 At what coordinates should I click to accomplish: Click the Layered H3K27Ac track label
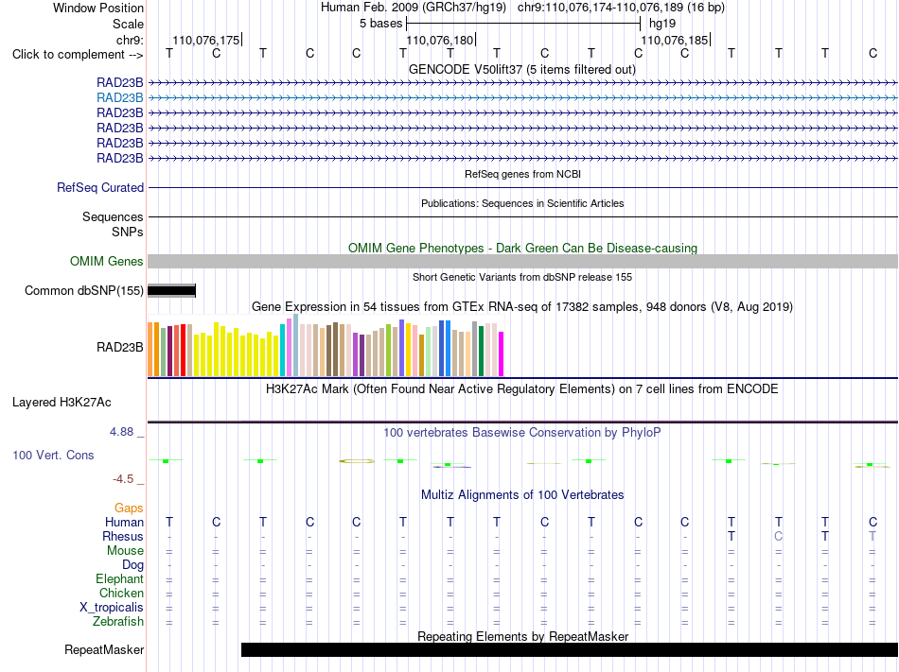[62, 403]
